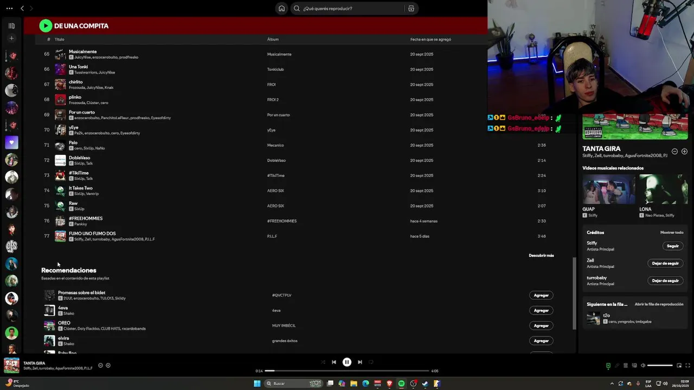The width and height of the screenshot is (694, 390).
Task: Click the plus icon beside player bar track name
Action: [108, 365]
